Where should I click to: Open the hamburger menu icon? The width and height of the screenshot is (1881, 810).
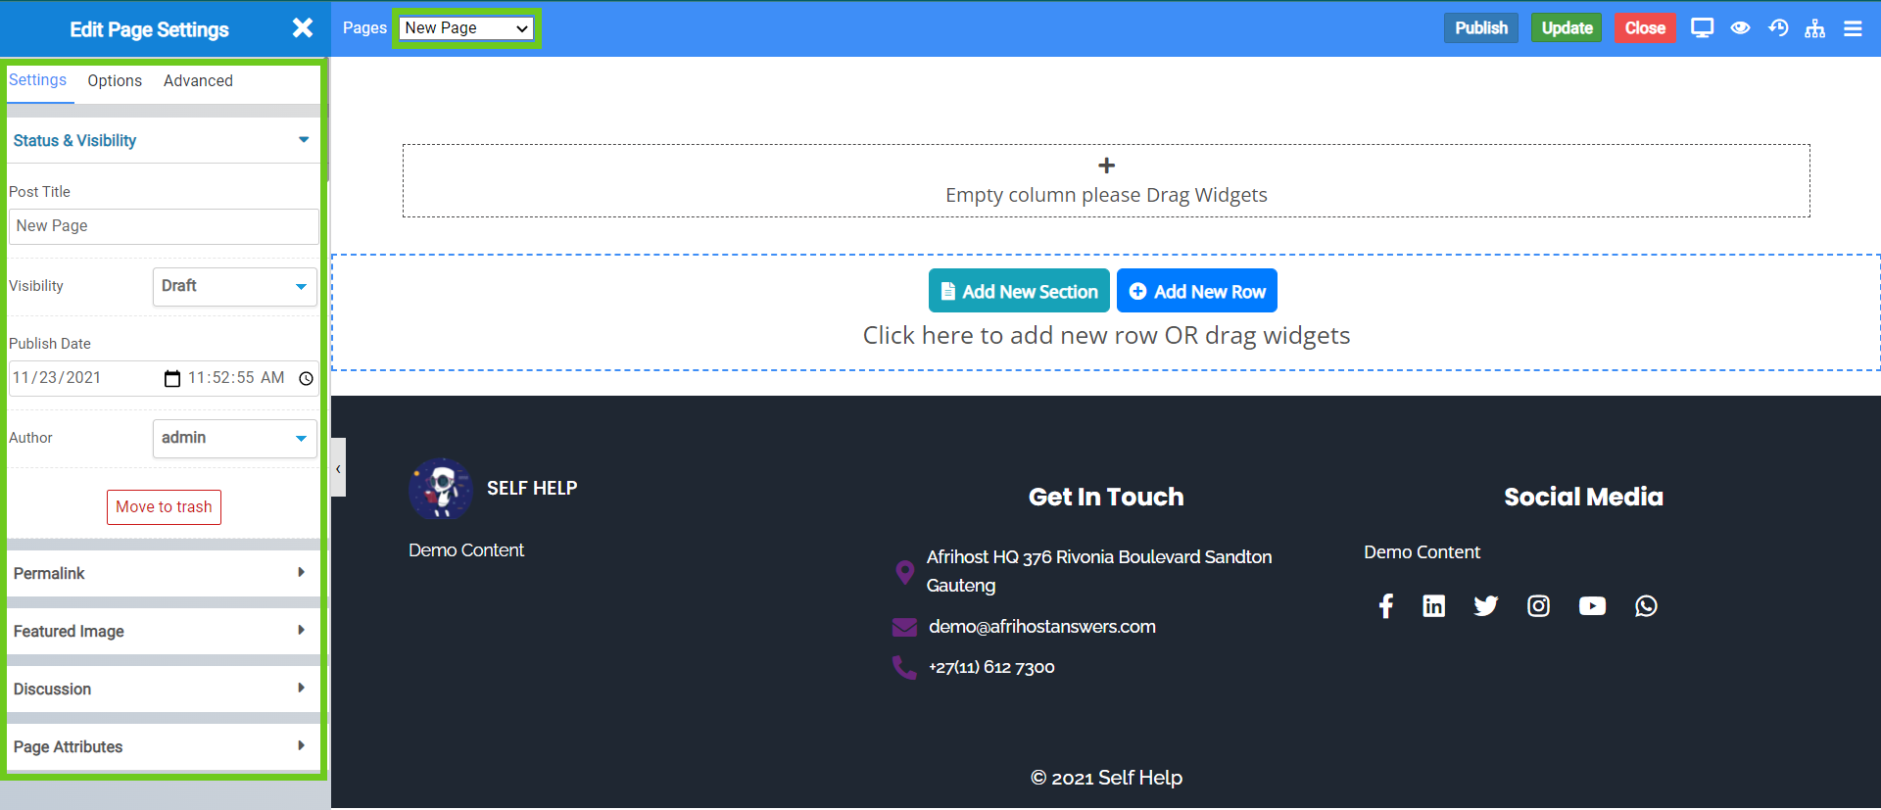click(1853, 28)
